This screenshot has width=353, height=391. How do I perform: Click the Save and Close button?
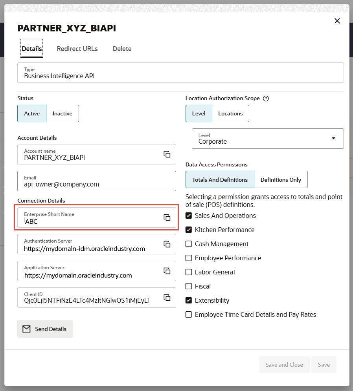(x=284, y=365)
